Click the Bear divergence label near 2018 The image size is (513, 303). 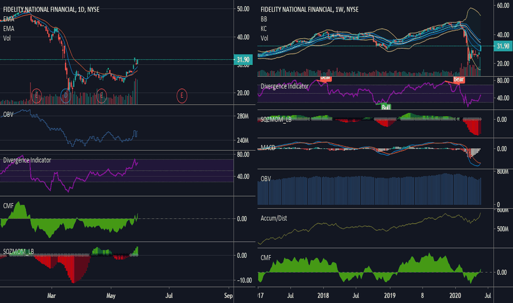pyautogui.click(x=325, y=78)
